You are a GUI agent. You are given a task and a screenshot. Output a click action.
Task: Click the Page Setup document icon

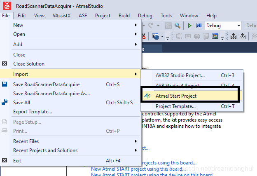coord(5,122)
